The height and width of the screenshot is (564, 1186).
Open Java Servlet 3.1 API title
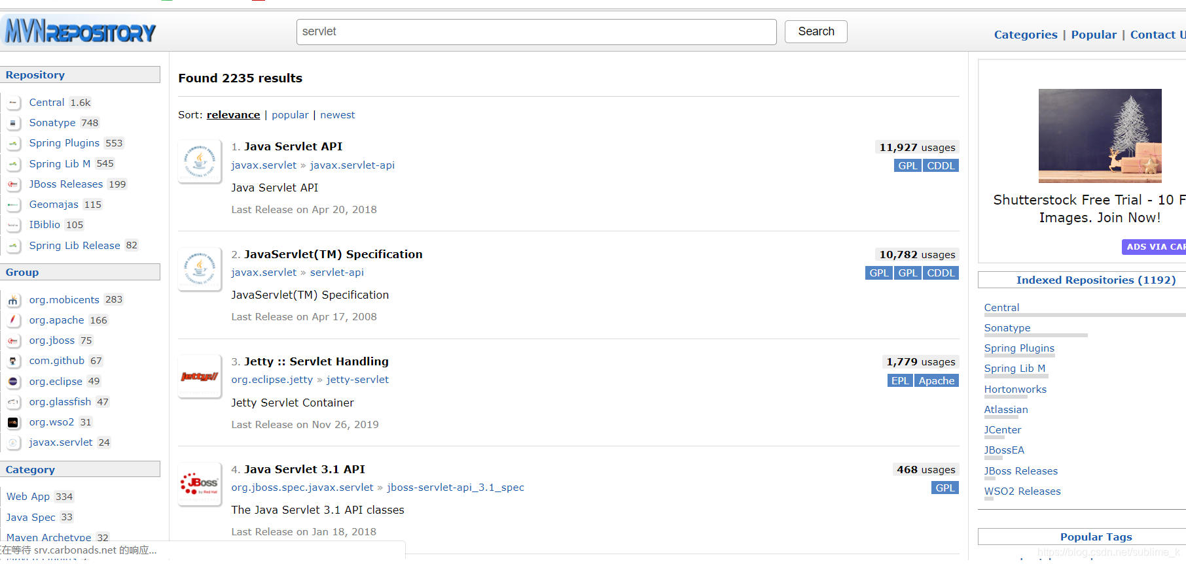[x=304, y=469]
